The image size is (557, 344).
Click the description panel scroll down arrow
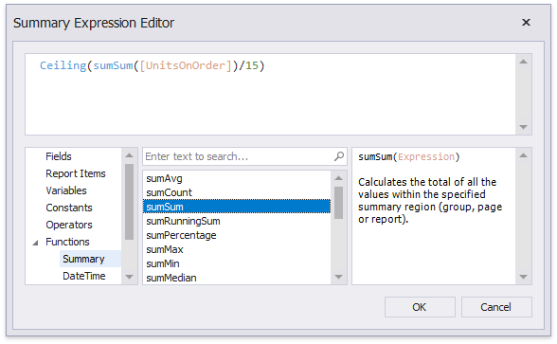coord(523,277)
